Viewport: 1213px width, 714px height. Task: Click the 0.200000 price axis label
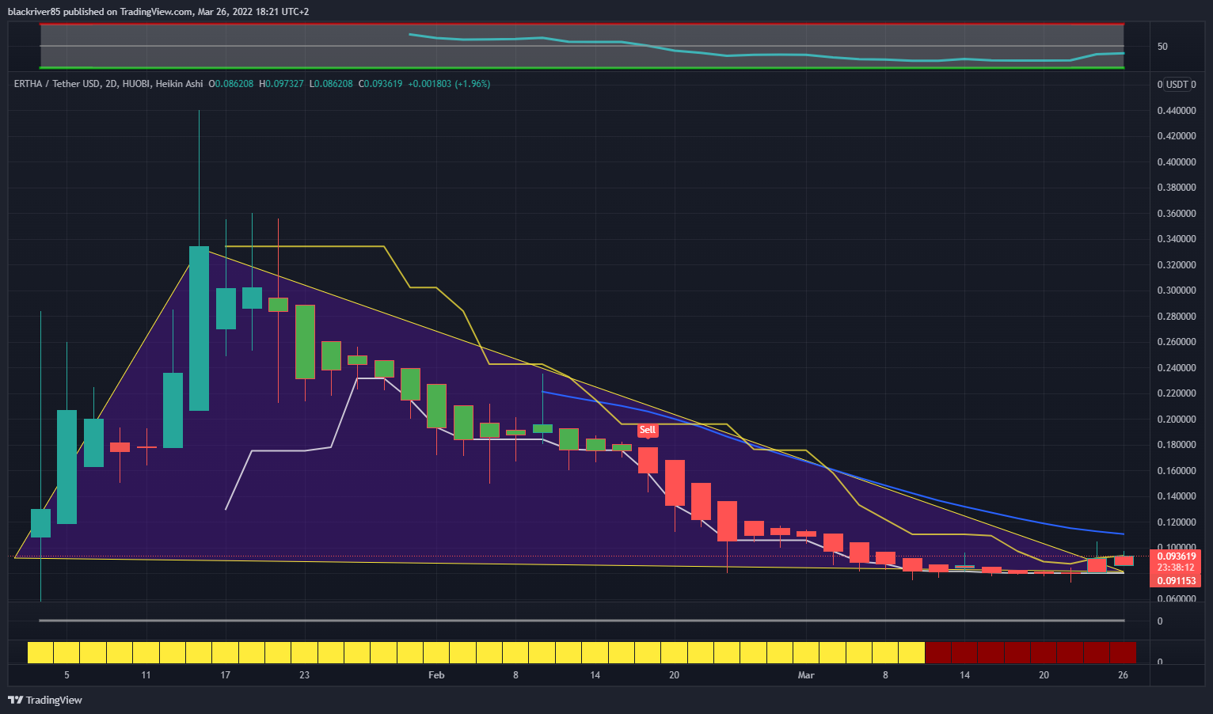coord(1177,420)
